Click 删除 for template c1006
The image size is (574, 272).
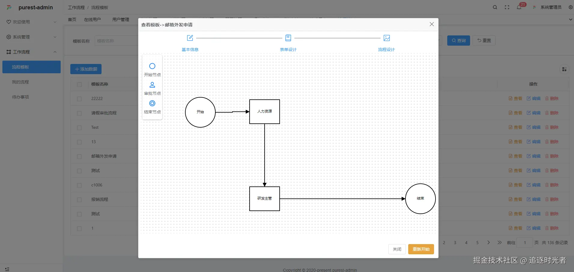click(552, 185)
